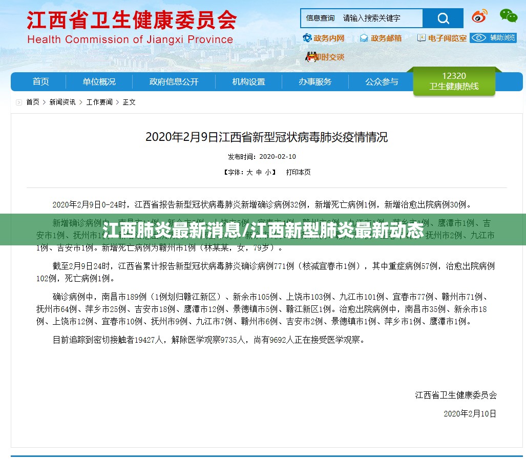This screenshot has width=526, height=459.
Task: Click the overlay banner text 江西肺炎最新消息
Action: (172, 230)
